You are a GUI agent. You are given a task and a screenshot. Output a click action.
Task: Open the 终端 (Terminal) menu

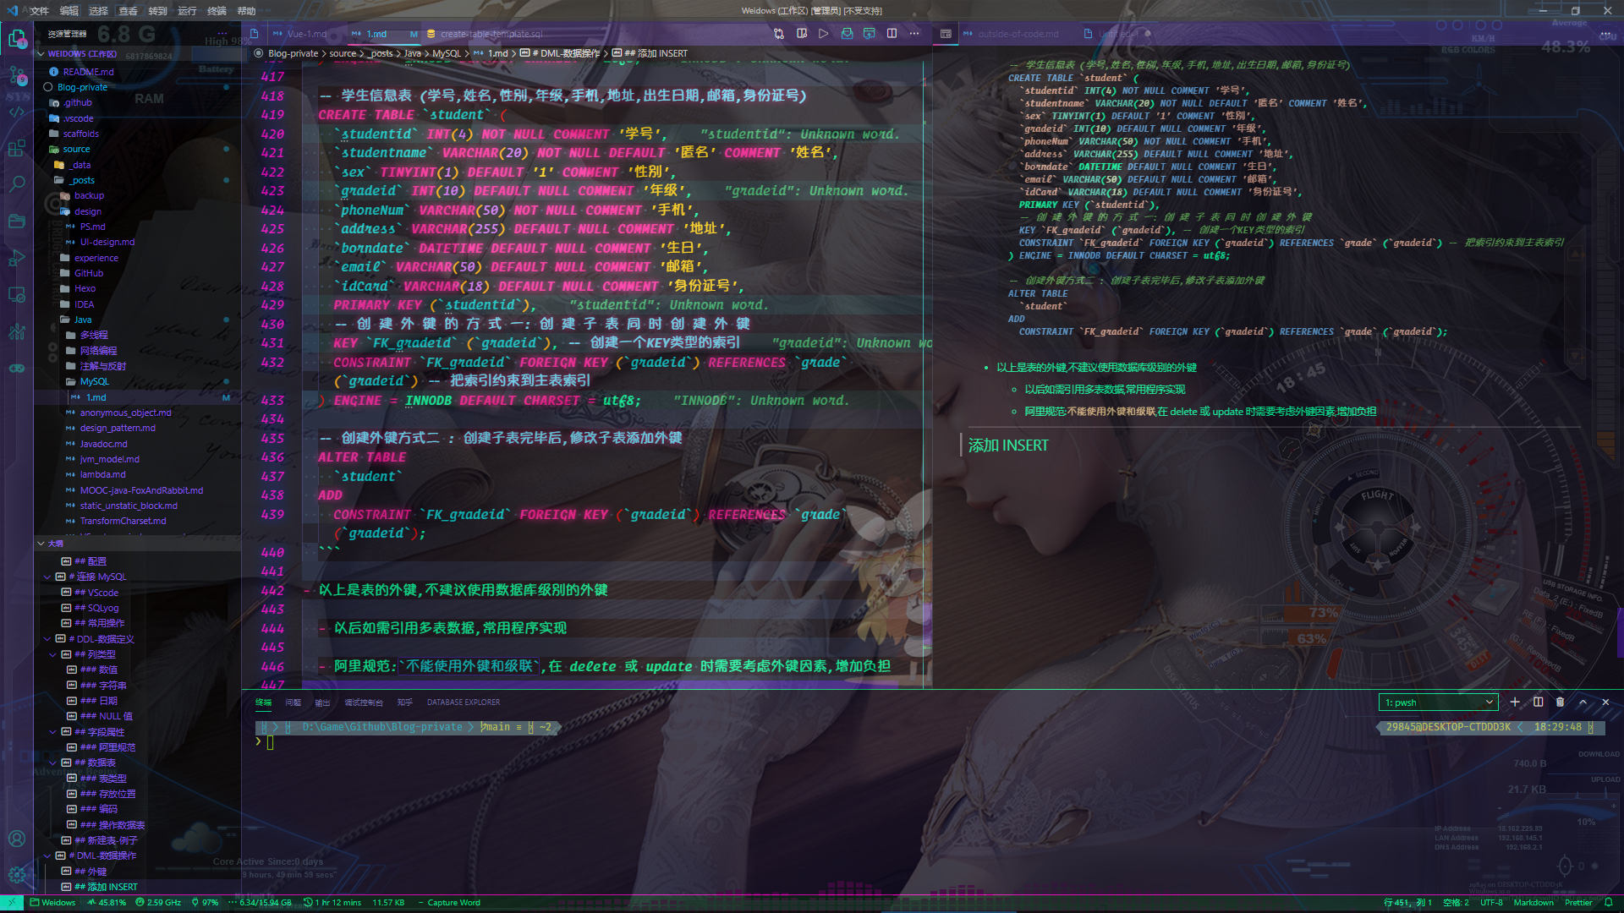(217, 11)
